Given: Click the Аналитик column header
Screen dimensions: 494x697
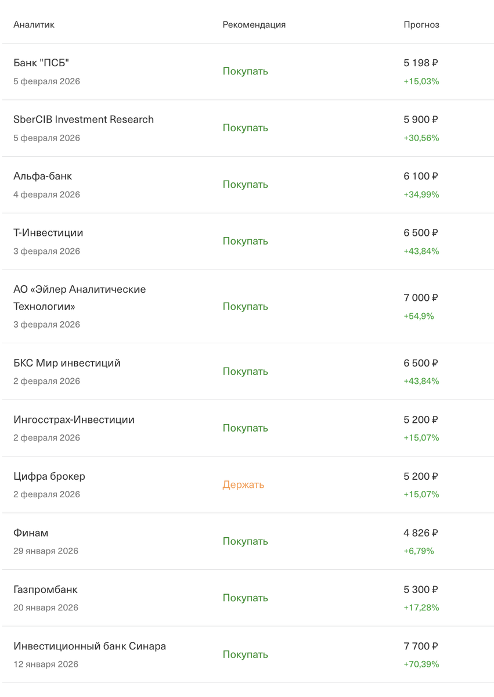Looking at the screenshot, I should coord(34,25).
